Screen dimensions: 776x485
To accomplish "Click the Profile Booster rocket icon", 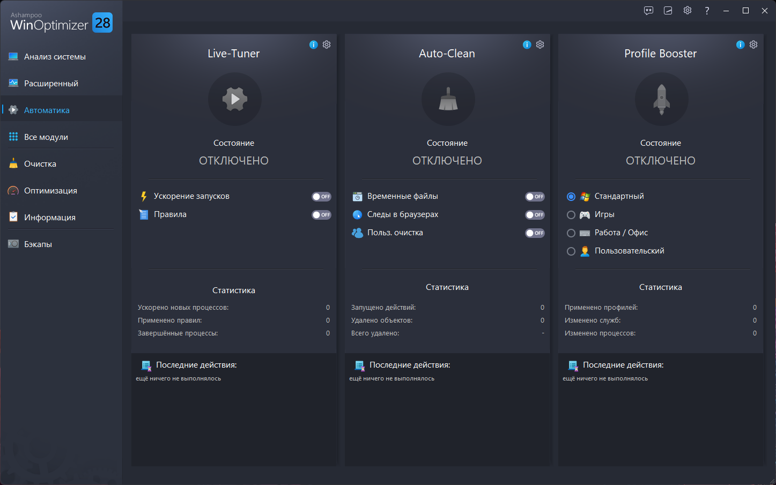I will (x=662, y=99).
